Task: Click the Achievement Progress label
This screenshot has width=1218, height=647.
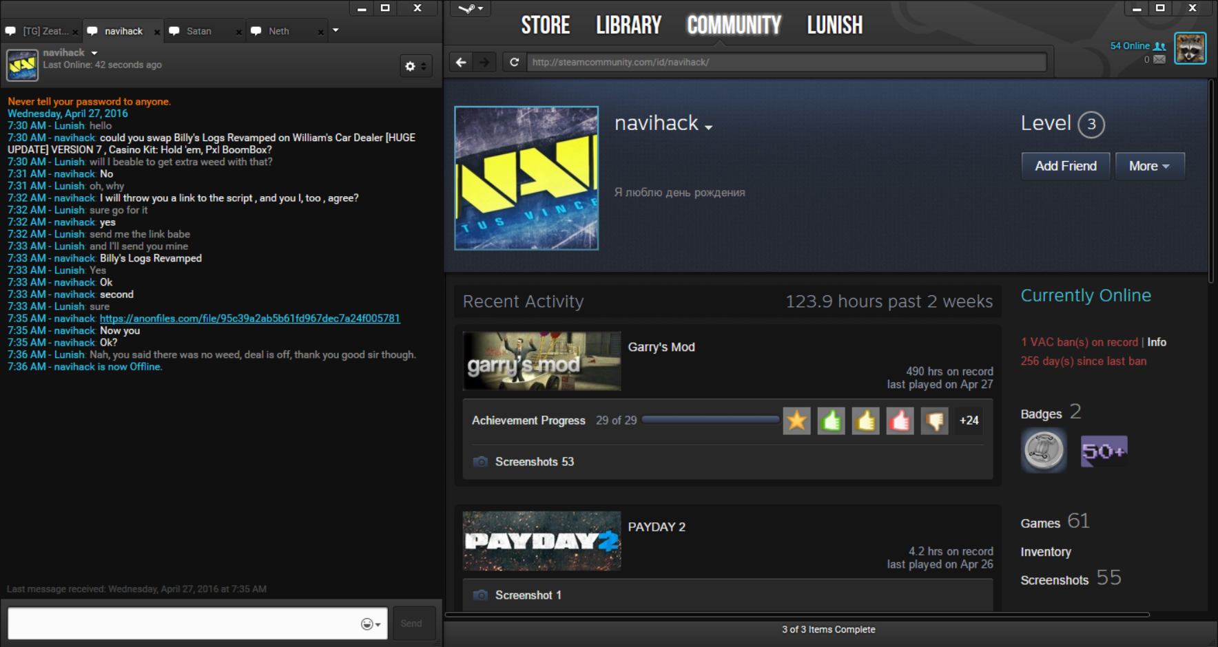Action: (528, 421)
